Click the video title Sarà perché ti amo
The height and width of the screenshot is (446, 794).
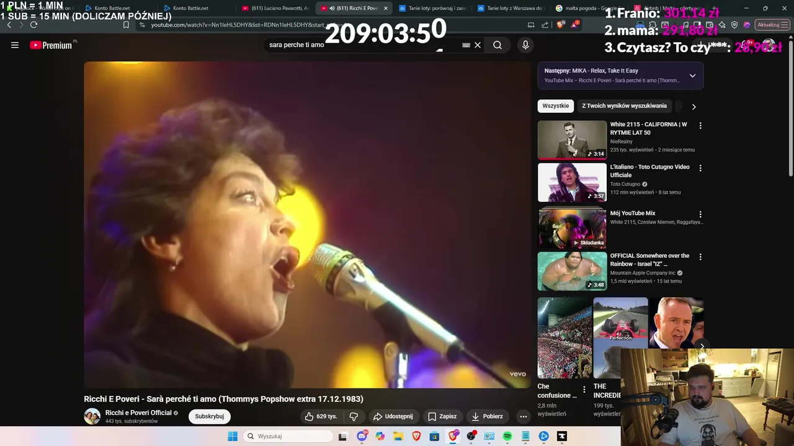coord(223,399)
